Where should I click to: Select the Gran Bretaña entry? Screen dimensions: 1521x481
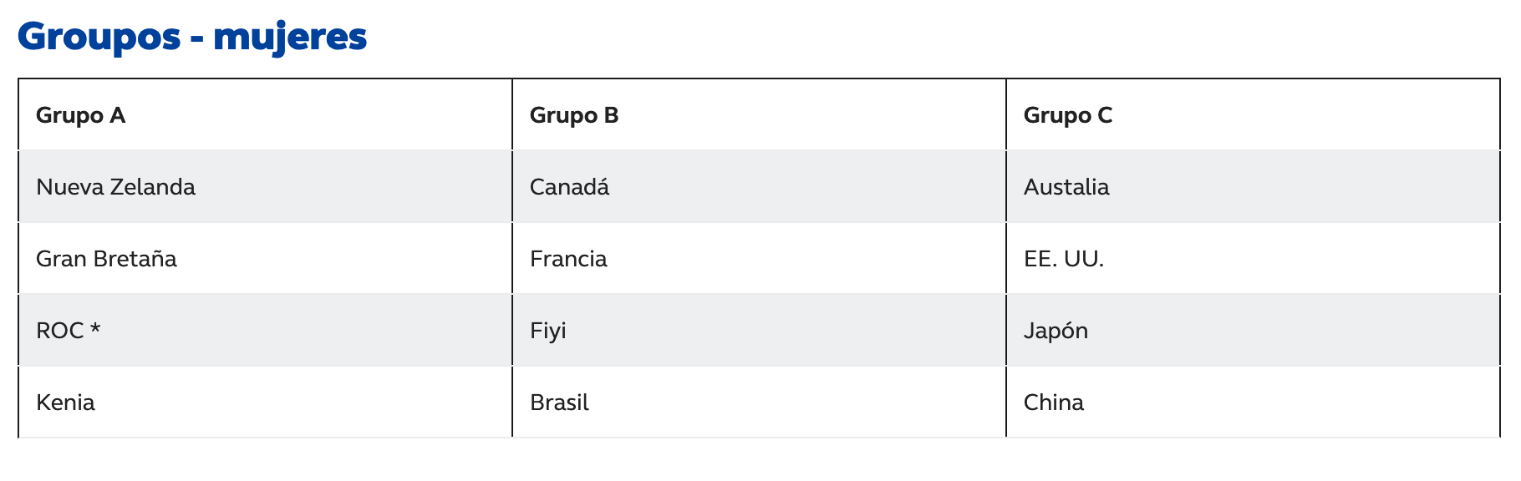point(106,259)
